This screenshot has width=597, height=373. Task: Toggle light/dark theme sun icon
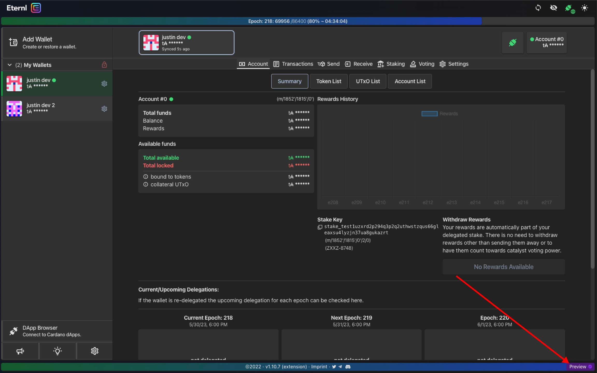pos(585,8)
